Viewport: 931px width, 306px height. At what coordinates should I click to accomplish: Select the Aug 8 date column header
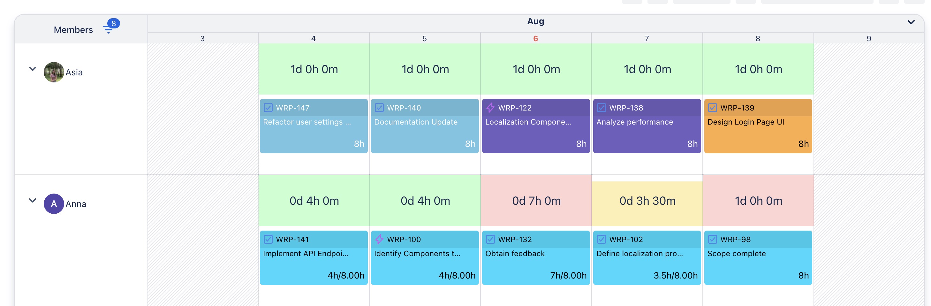pos(758,38)
